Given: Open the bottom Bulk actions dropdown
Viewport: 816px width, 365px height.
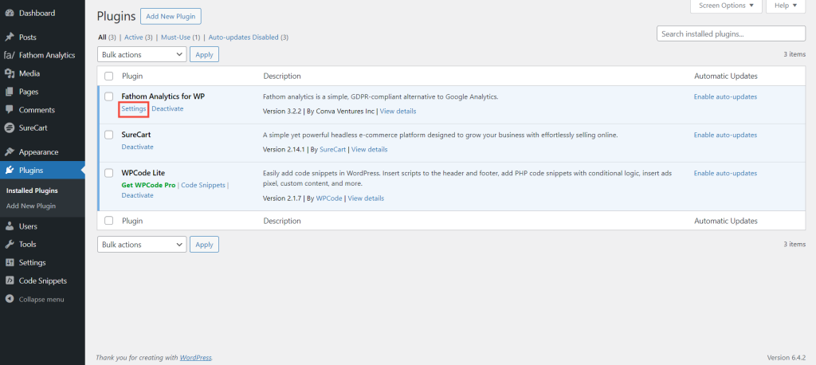Looking at the screenshot, I should click(x=142, y=244).
